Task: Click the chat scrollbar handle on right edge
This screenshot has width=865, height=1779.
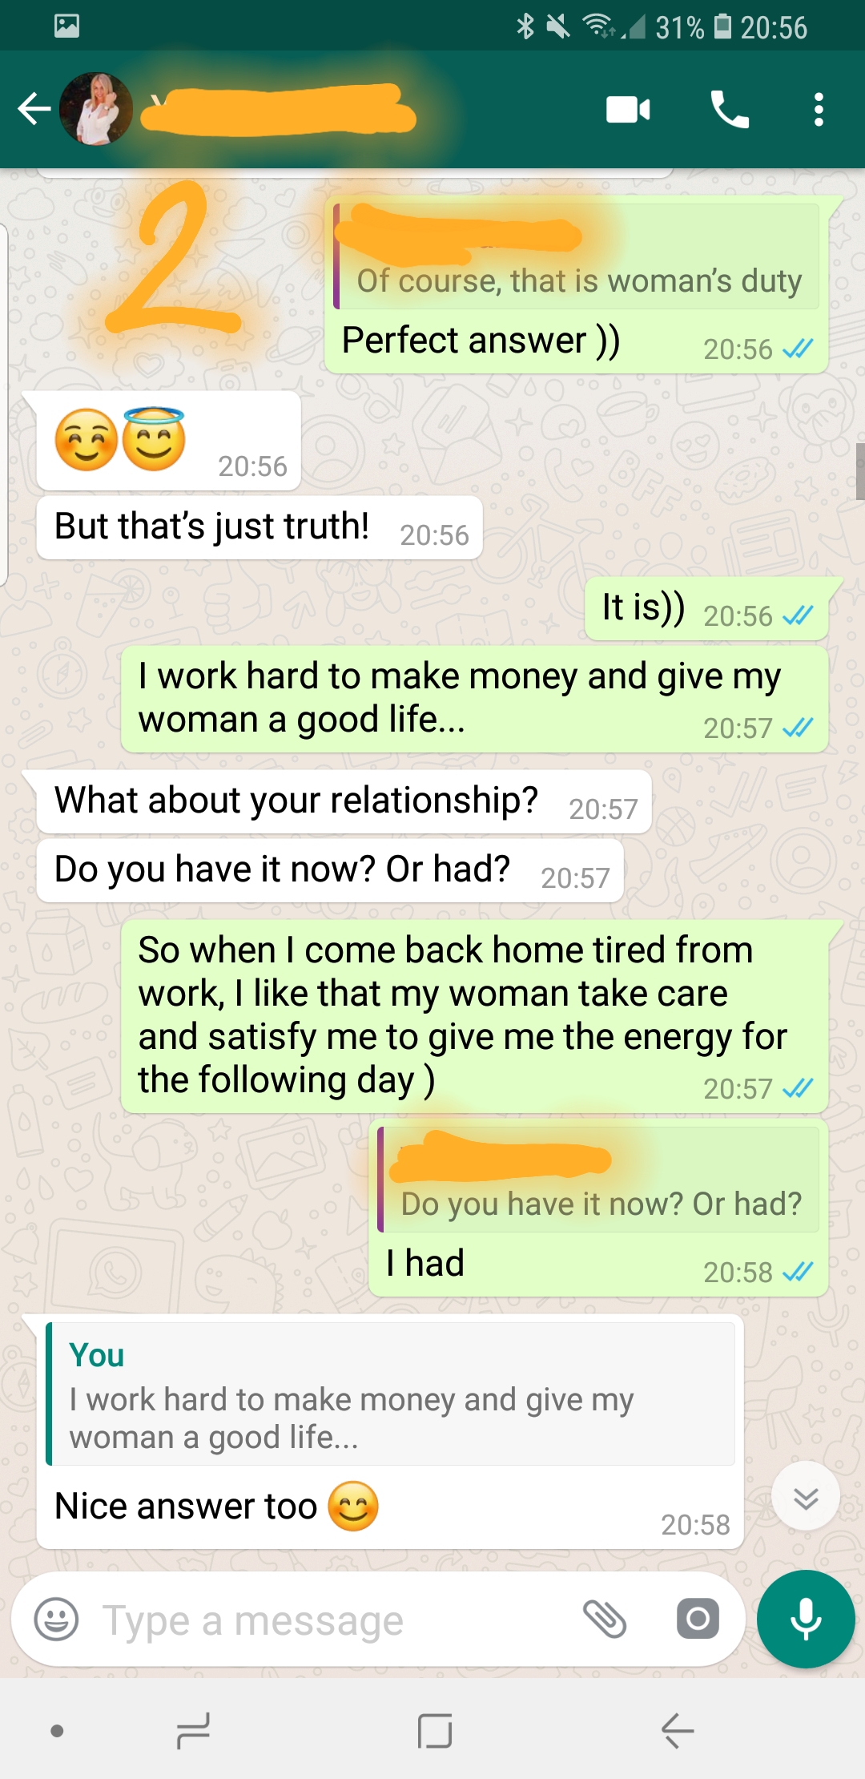Action: pyautogui.click(x=860, y=471)
